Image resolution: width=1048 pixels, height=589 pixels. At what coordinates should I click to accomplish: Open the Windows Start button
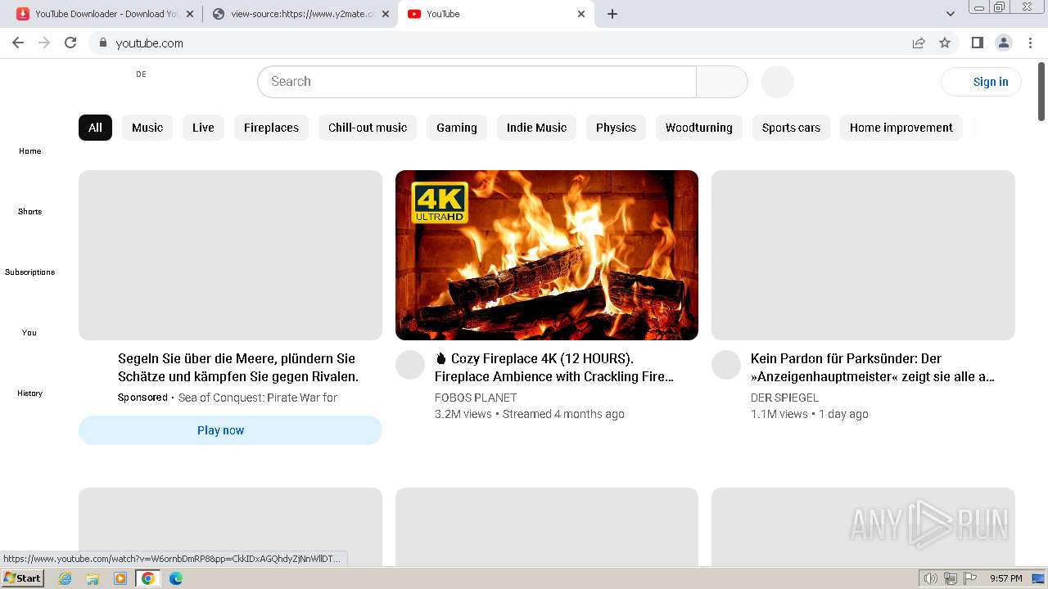22,578
